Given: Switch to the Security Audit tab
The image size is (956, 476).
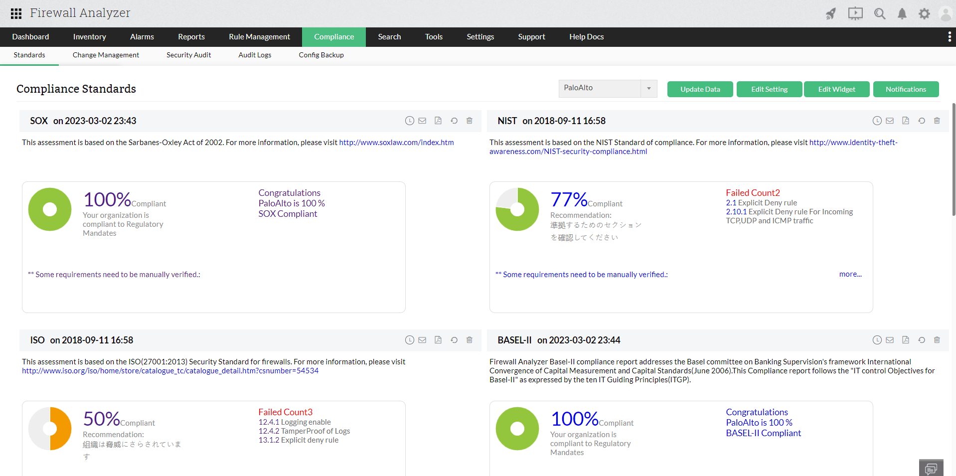Looking at the screenshot, I should coord(188,55).
